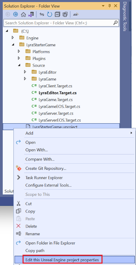
Task: Expand the LyraGame folder
Action: [25, 79]
